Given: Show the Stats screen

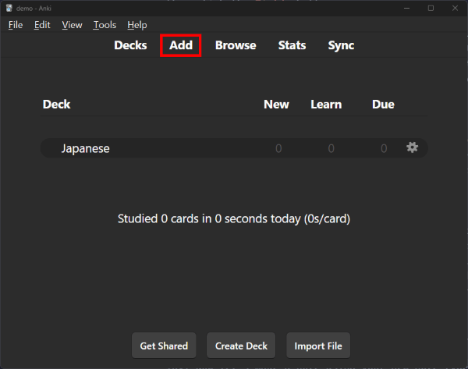Looking at the screenshot, I should click(292, 45).
